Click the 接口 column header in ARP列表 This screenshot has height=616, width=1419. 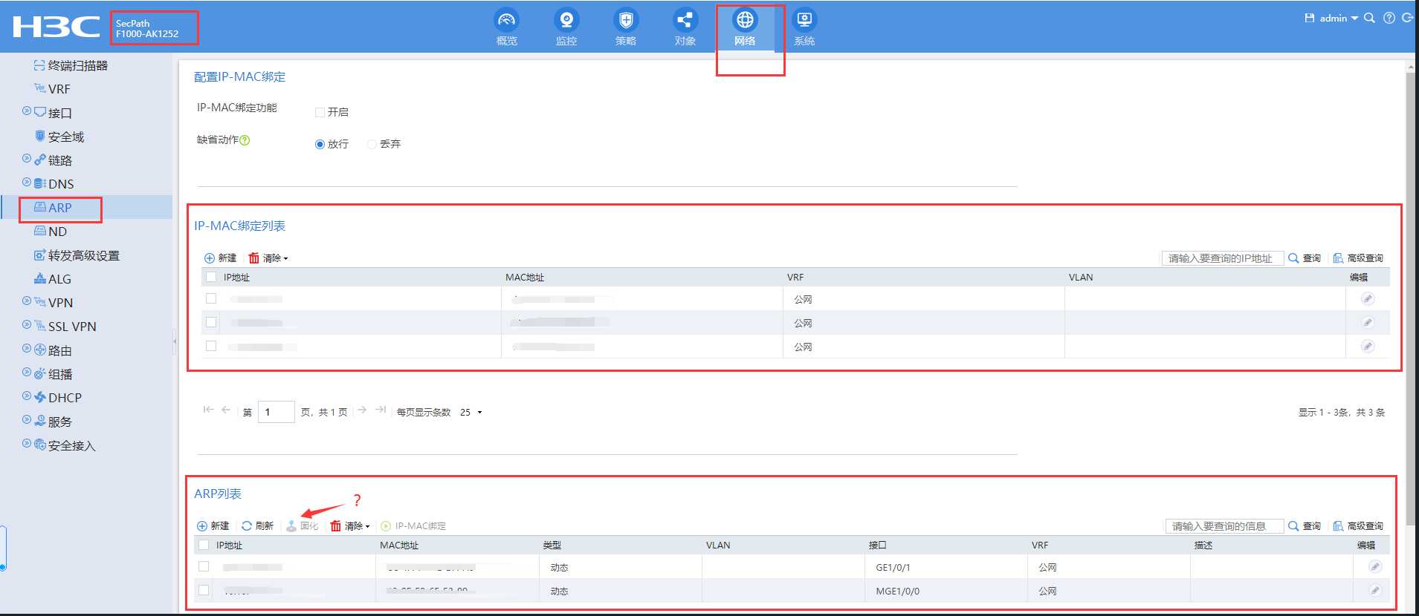point(878,545)
